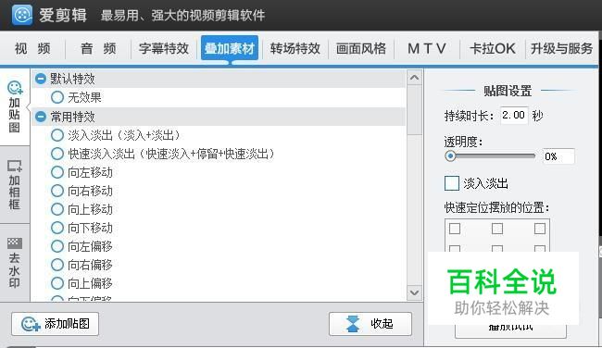Click the 添加贴图 button
The width and height of the screenshot is (602, 348).
click(x=56, y=324)
